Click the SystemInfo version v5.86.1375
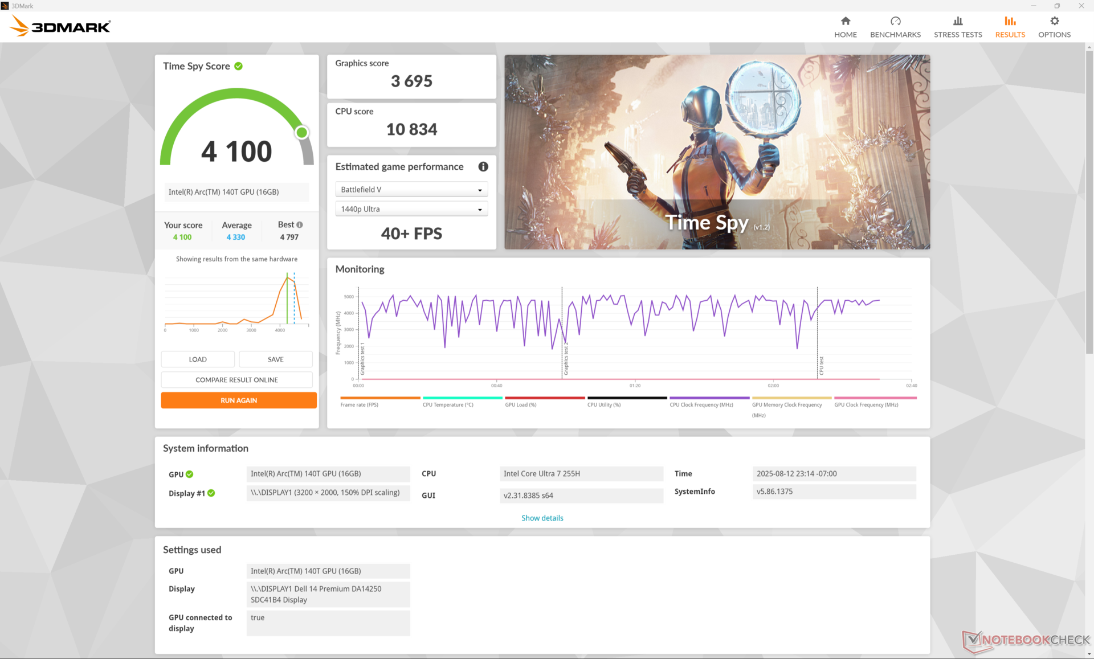 click(x=834, y=492)
